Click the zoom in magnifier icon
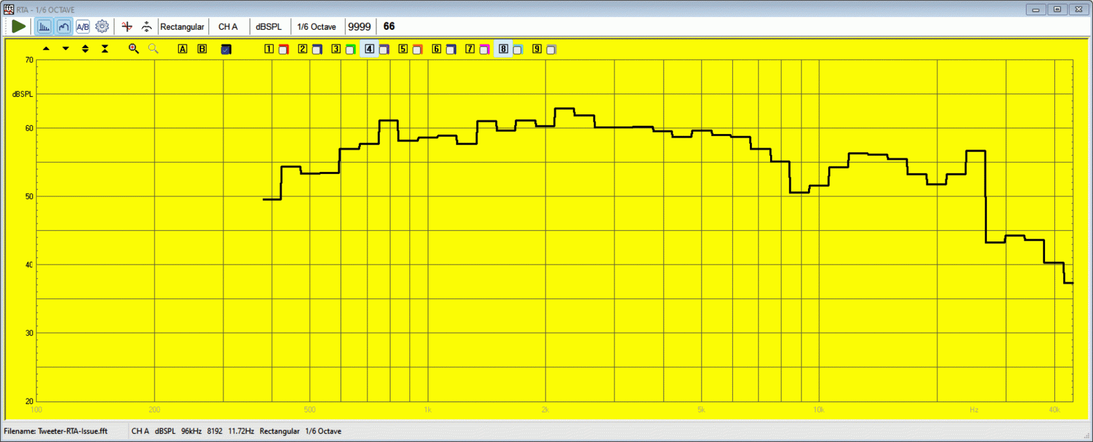The height and width of the screenshot is (442, 1093). (134, 49)
